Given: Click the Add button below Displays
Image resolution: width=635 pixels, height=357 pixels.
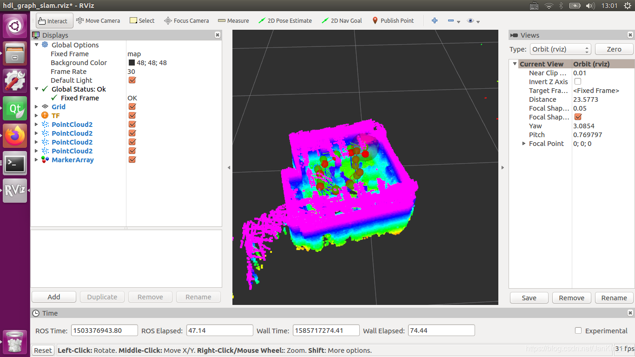Looking at the screenshot, I should 53,297.
